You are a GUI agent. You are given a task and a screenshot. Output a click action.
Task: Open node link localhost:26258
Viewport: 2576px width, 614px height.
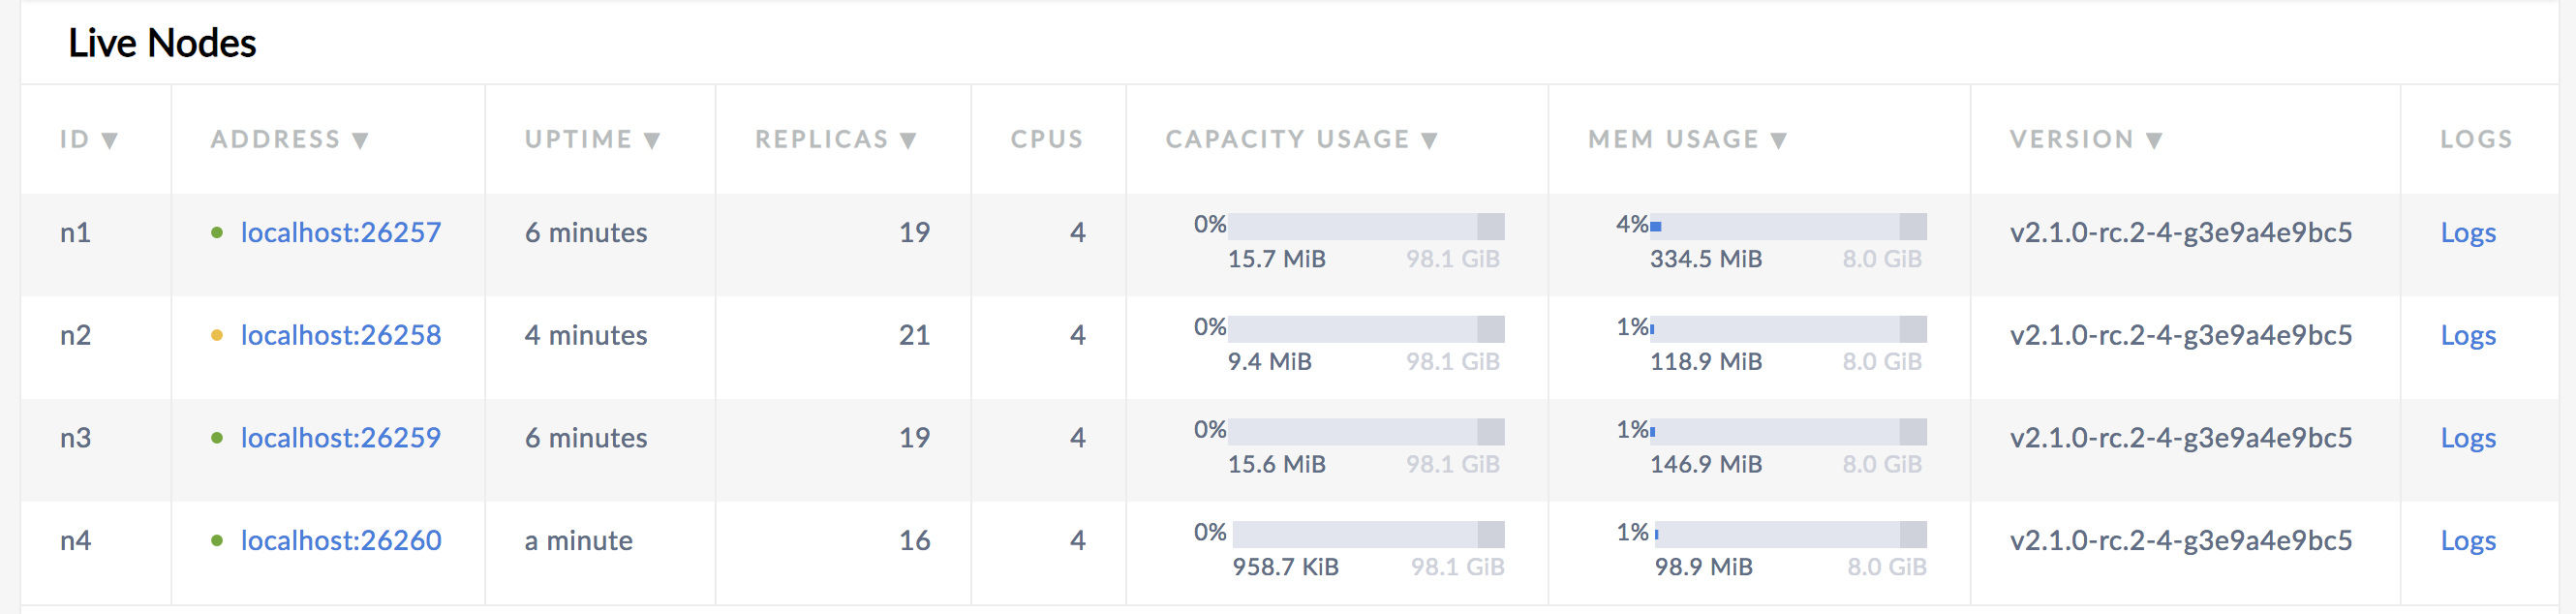point(340,336)
